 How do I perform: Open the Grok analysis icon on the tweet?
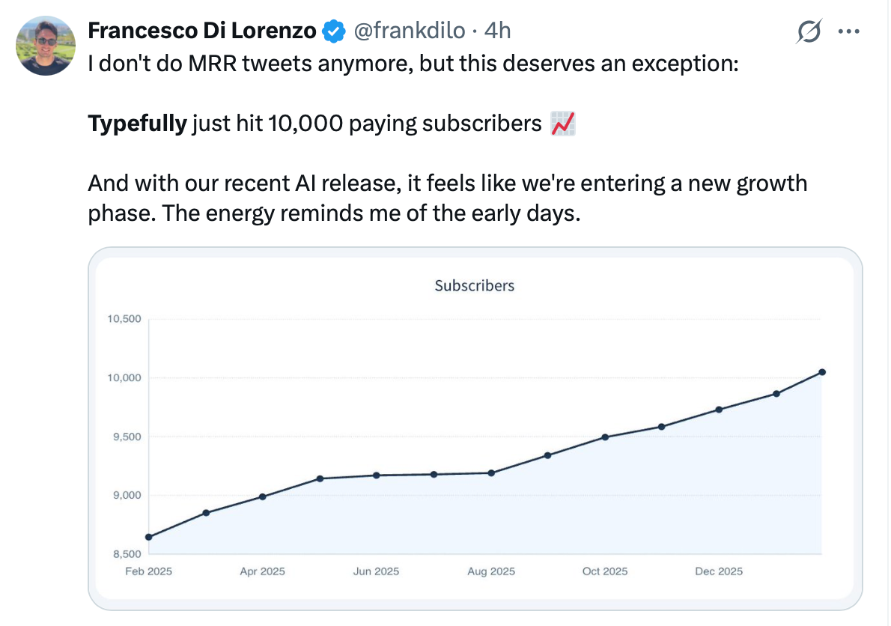[x=810, y=31]
